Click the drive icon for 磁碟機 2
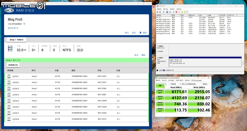Image resolution: width=247 pixels, height=131 pixels. pos(9,82)
